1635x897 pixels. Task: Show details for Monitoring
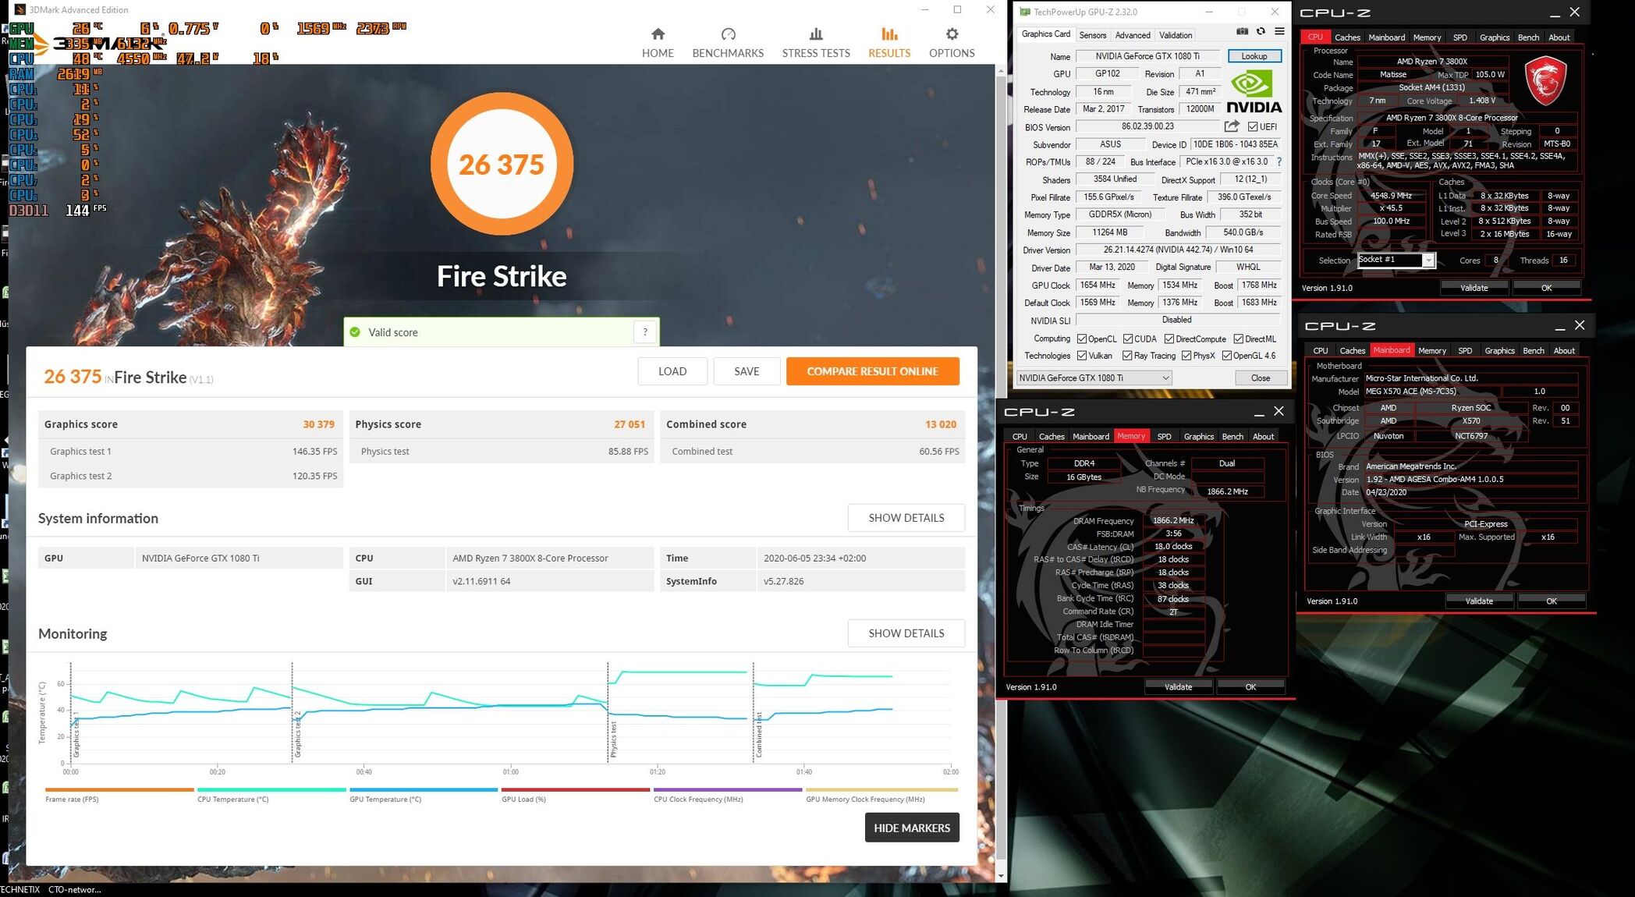[906, 633]
